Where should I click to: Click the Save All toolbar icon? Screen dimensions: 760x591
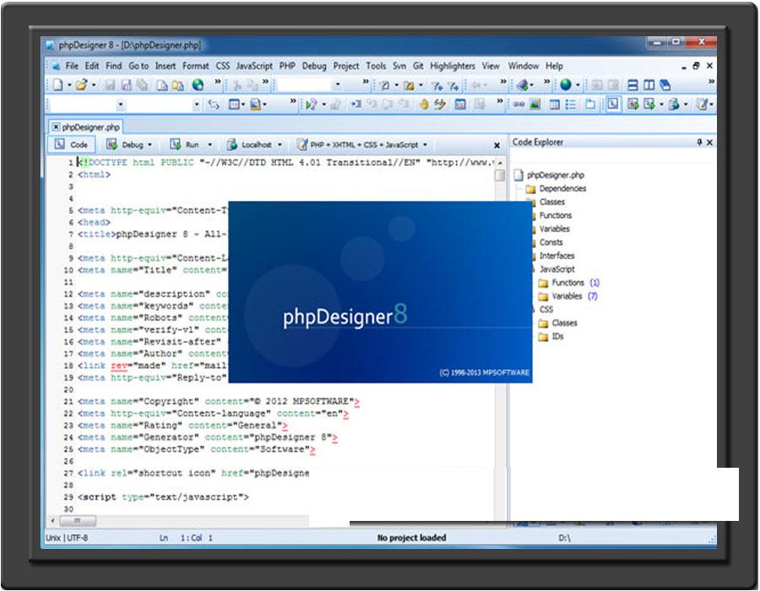142,85
